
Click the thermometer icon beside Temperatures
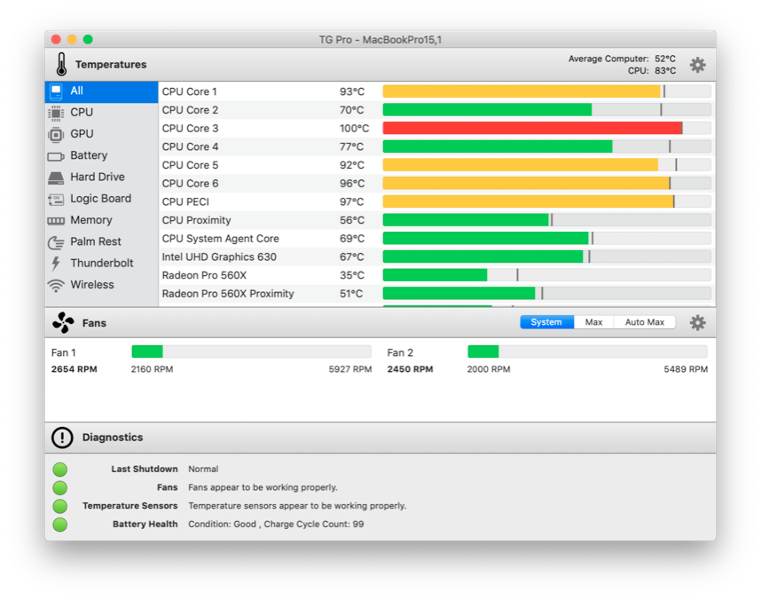pos(61,64)
